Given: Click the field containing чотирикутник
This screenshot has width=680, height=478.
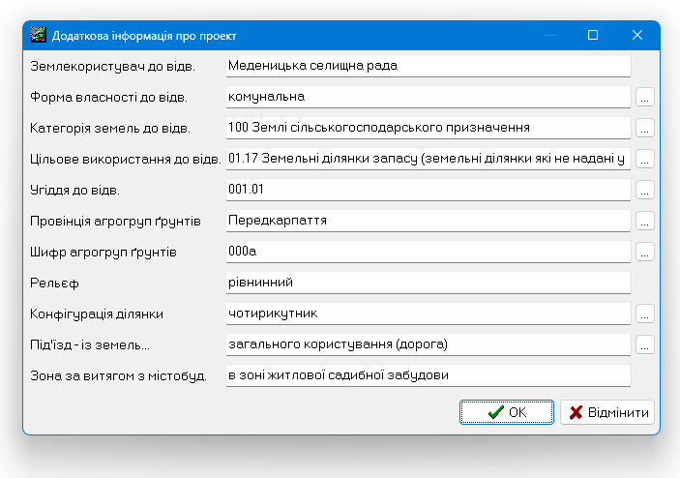Looking at the screenshot, I should (428, 314).
